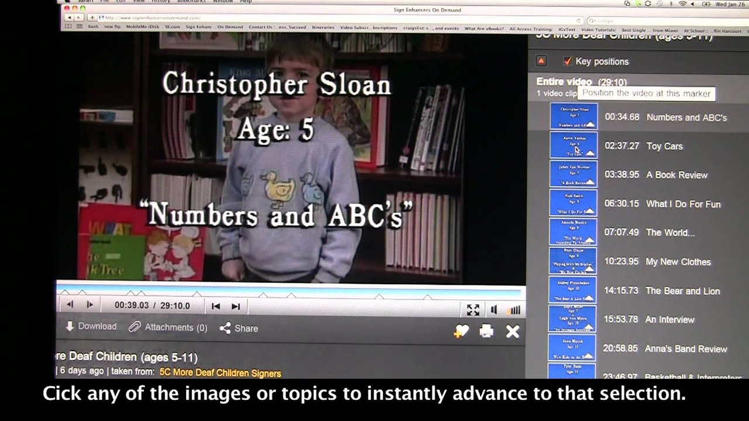Adjust volume using the level bars
Screen dimensions: 749x421
click(x=513, y=309)
